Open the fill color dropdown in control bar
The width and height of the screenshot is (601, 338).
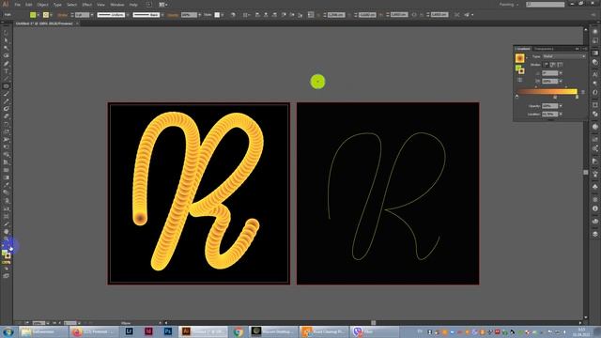coord(38,15)
